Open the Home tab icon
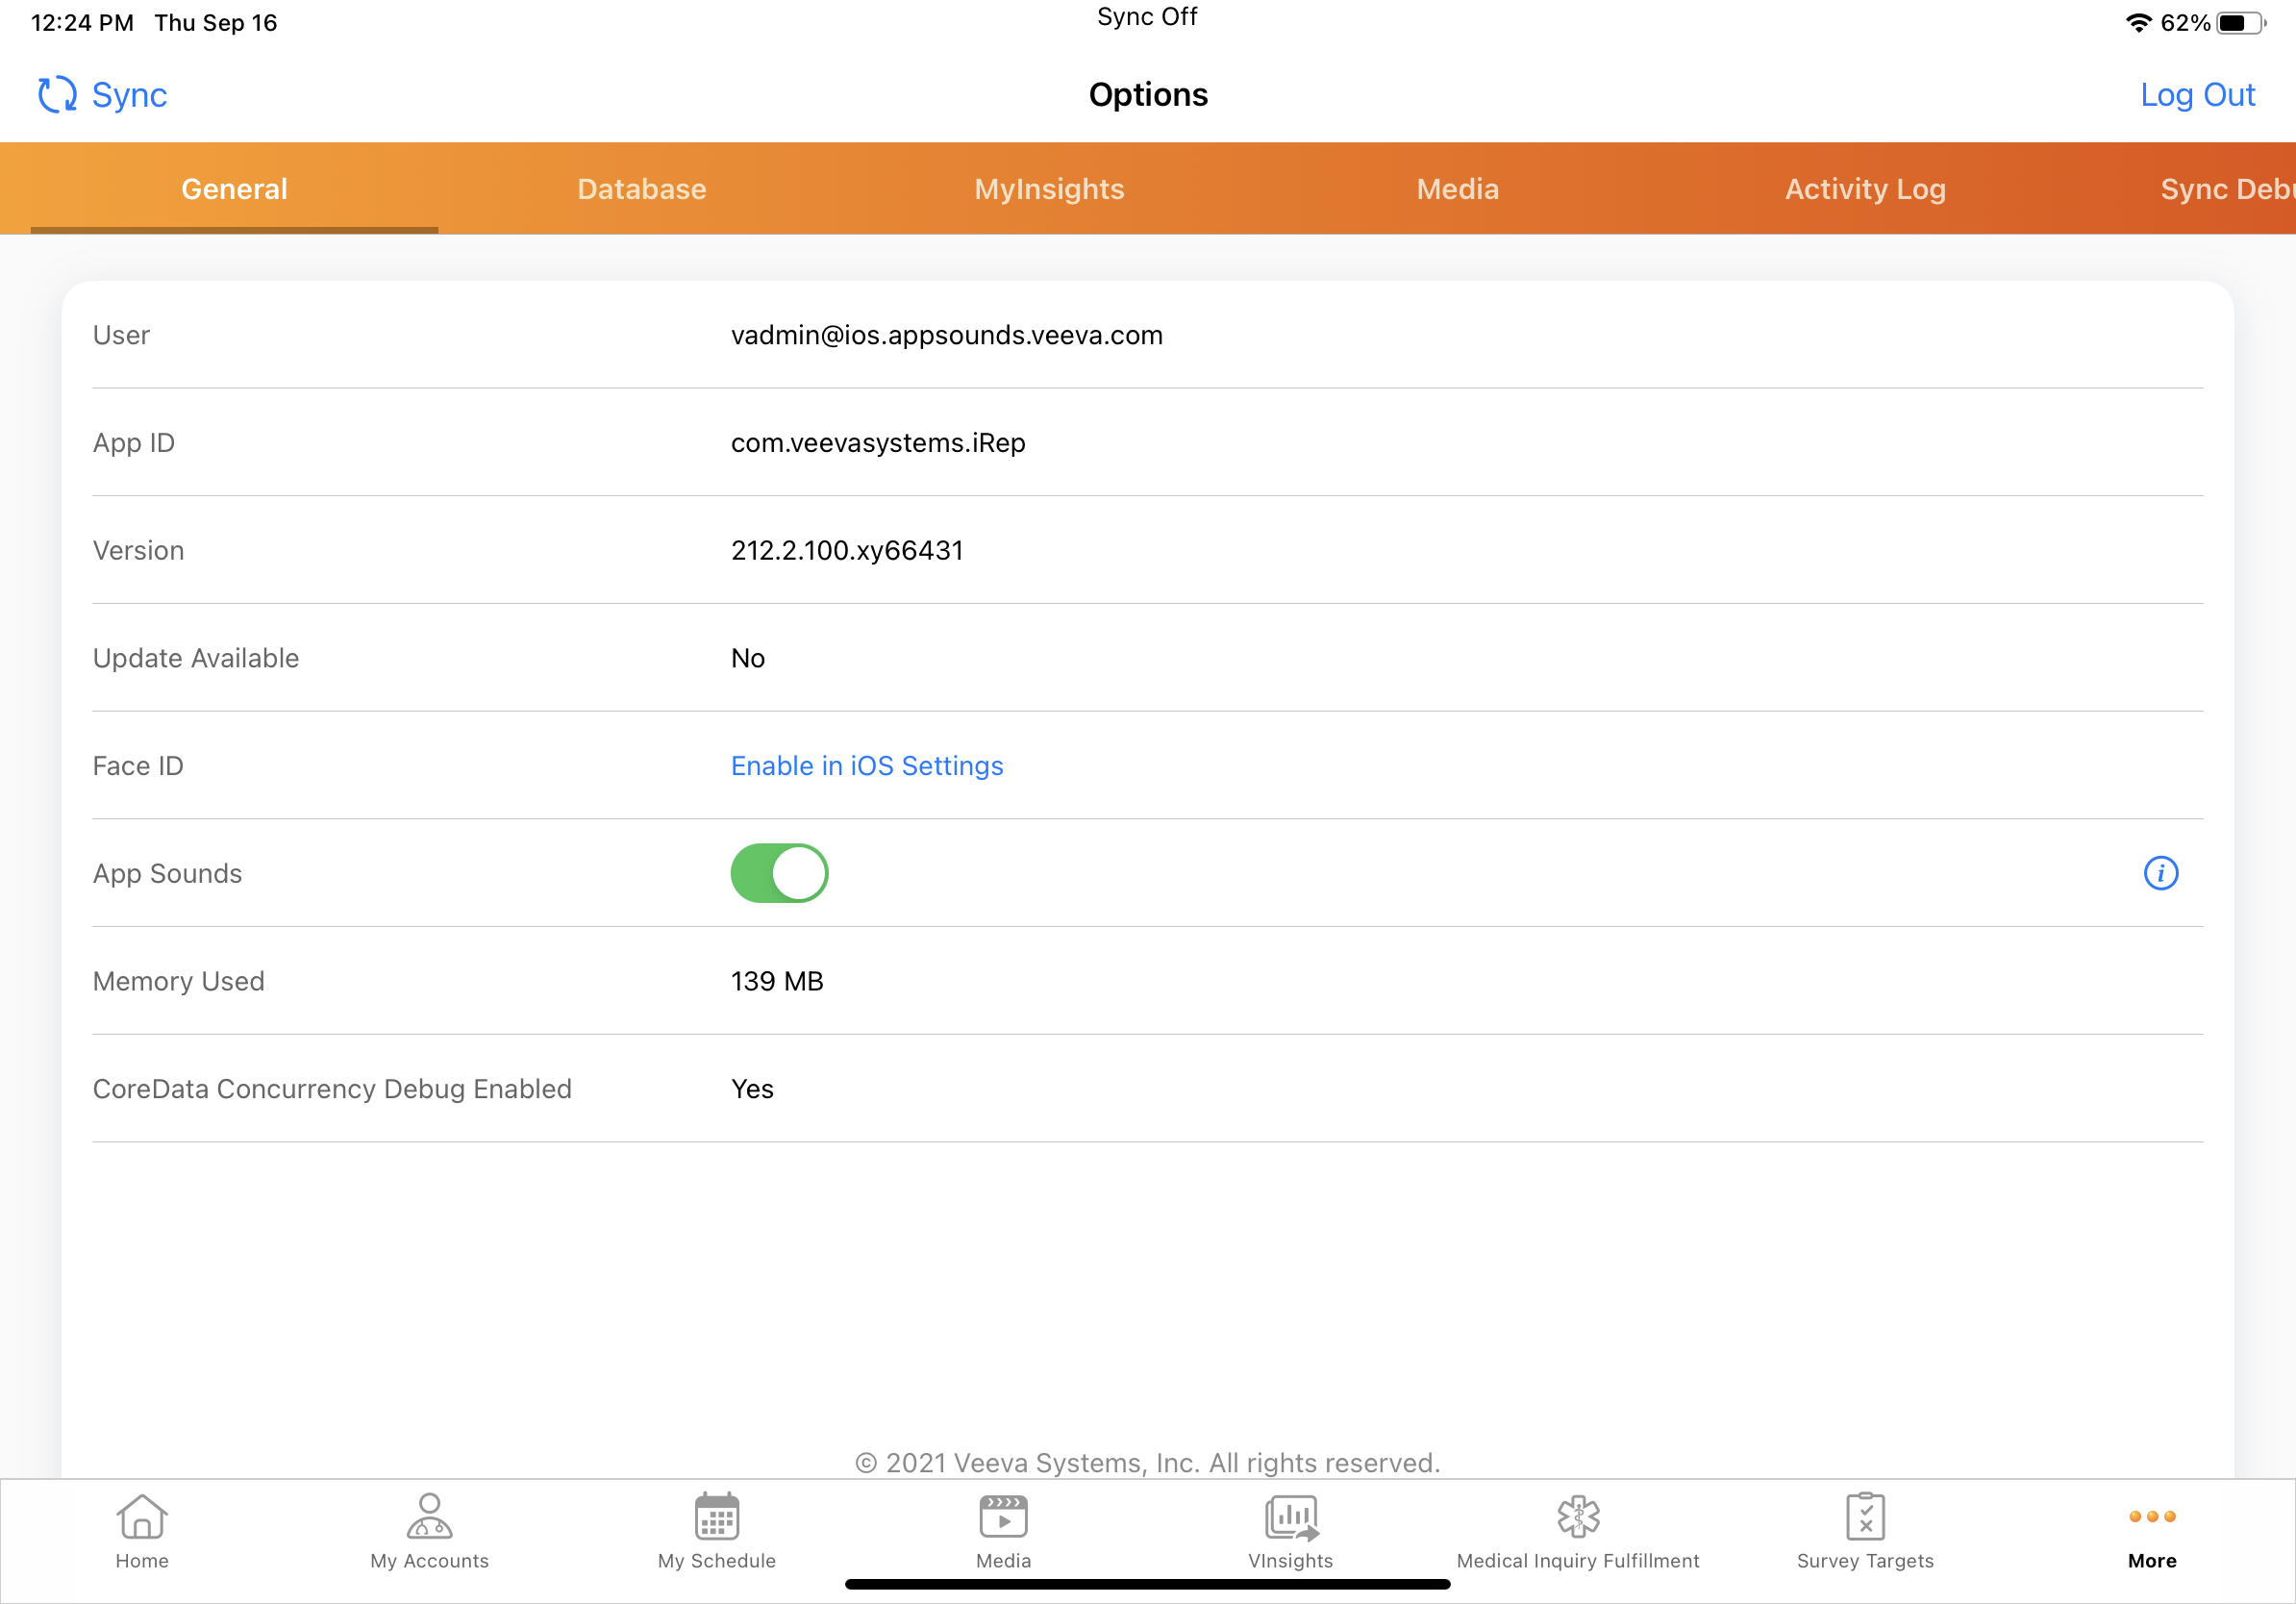 click(x=141, y=1517)
